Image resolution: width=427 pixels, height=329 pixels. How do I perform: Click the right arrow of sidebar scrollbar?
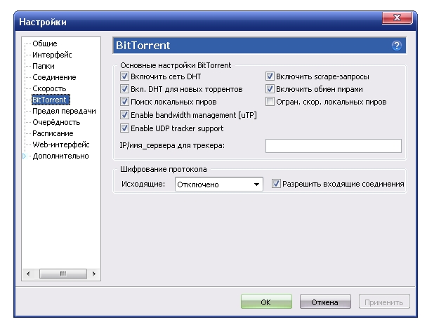[x=94, y=274]
